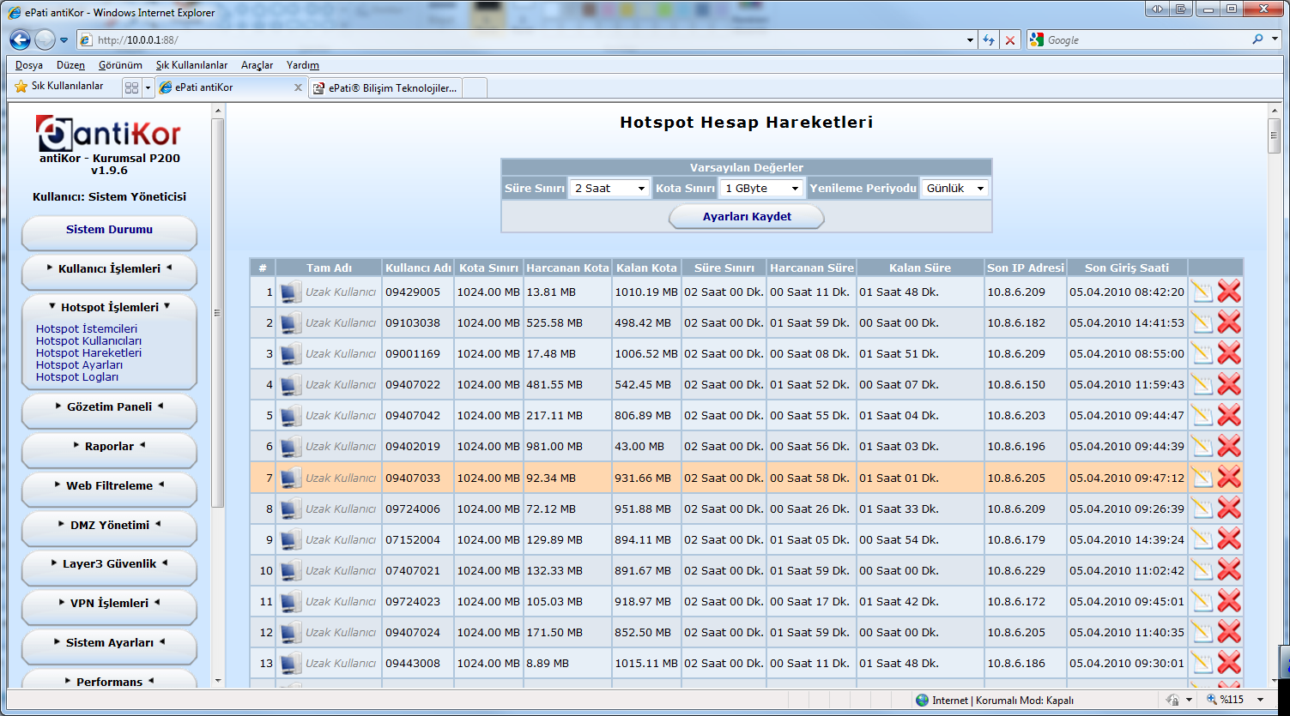Click main page vertical scrollbar thumb
This screenshot has width=1290, height=716.
(1275, 135)
